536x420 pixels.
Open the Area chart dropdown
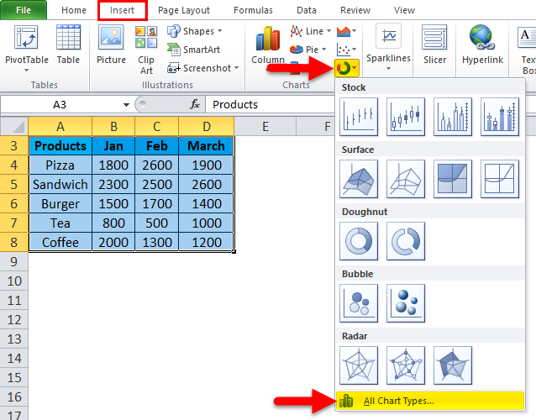tap(347, 31)
